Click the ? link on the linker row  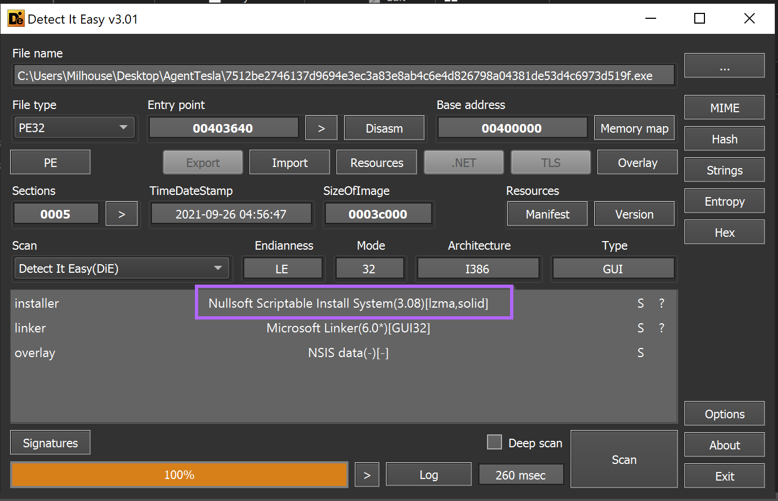coord(661,328)
